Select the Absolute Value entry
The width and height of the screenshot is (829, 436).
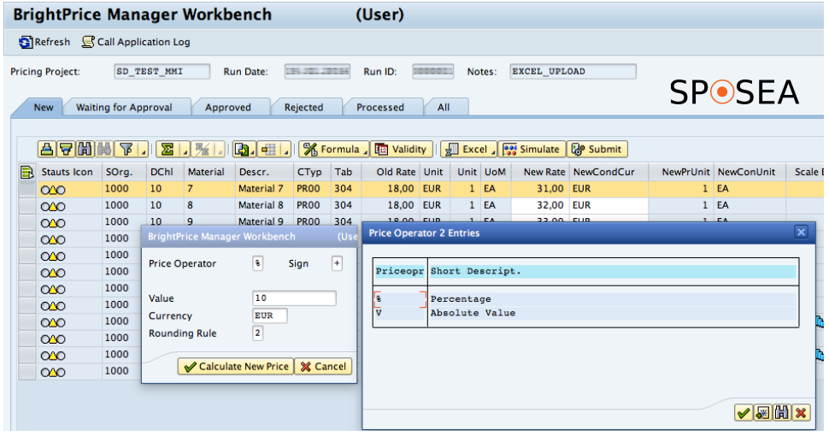coord(585,313)
